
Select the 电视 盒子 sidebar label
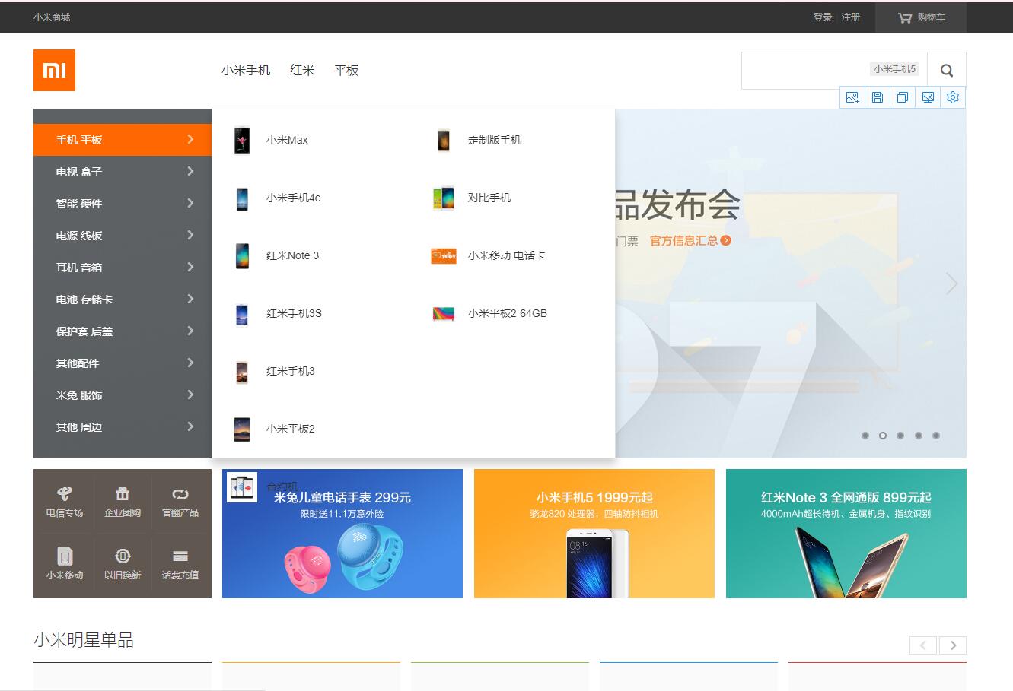click(x=79, y=172)
